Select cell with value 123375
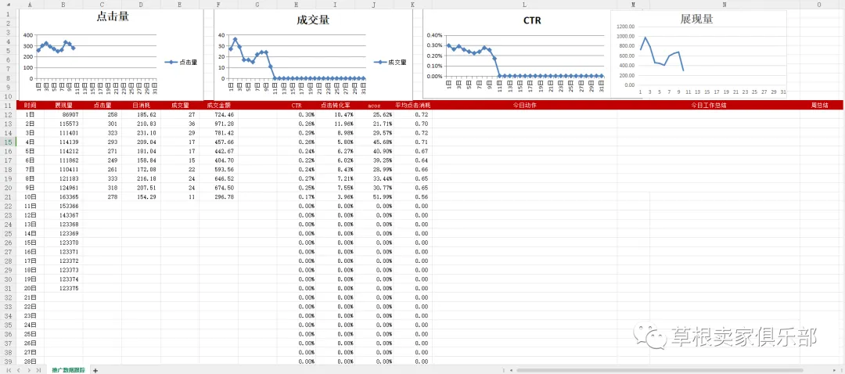 click(x=63, y=288)
